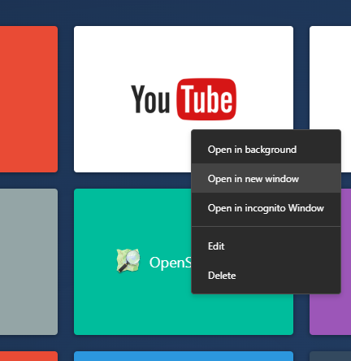Click the OpenStreetMap magnifier map icon
Screen dimensions: 351x361
tap(128, 260)
